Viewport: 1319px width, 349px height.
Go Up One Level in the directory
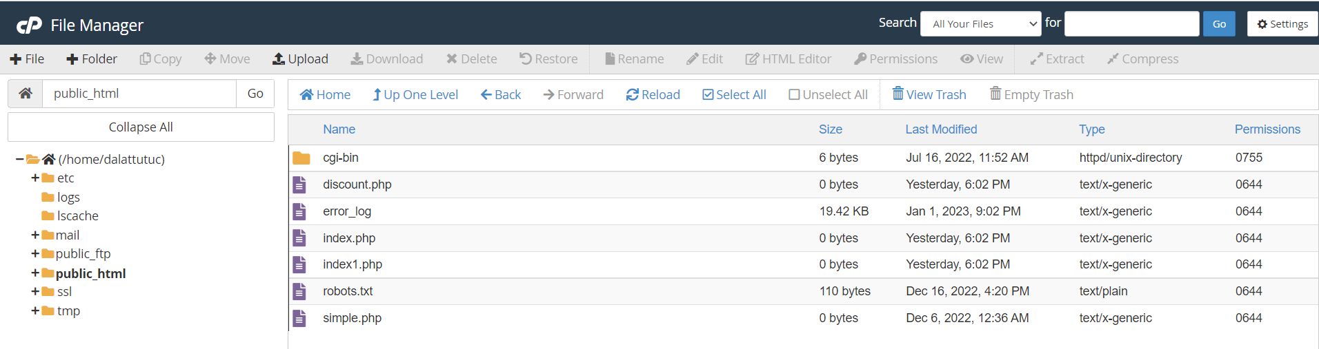tap(415, 95)
